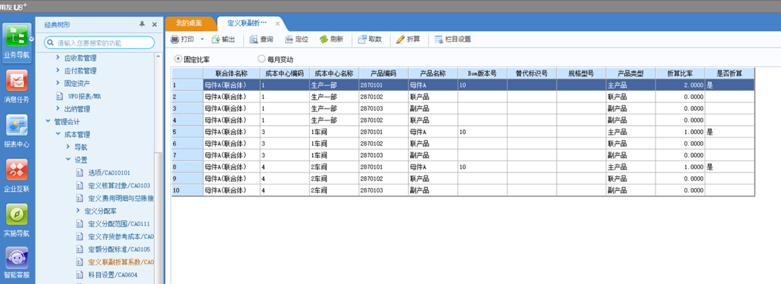
Task: Click the 产品编码 column header
Action: tap(383, 74)
